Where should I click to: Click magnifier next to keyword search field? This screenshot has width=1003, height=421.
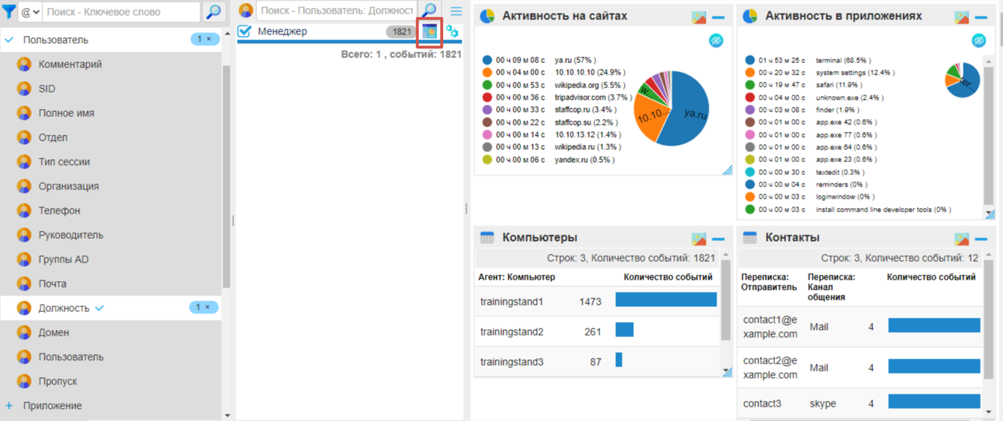(x=213, y=11)
